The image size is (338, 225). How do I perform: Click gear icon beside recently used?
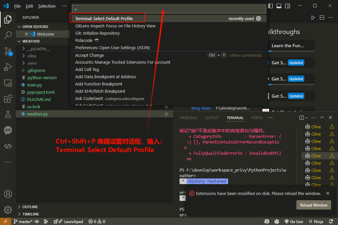(259, 19)
